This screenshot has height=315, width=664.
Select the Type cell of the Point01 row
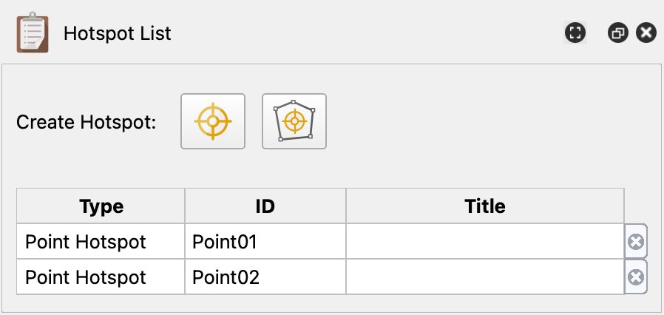[101, 242]
